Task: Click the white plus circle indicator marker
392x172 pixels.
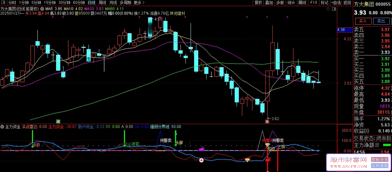Action: click(x=202, y=160)
